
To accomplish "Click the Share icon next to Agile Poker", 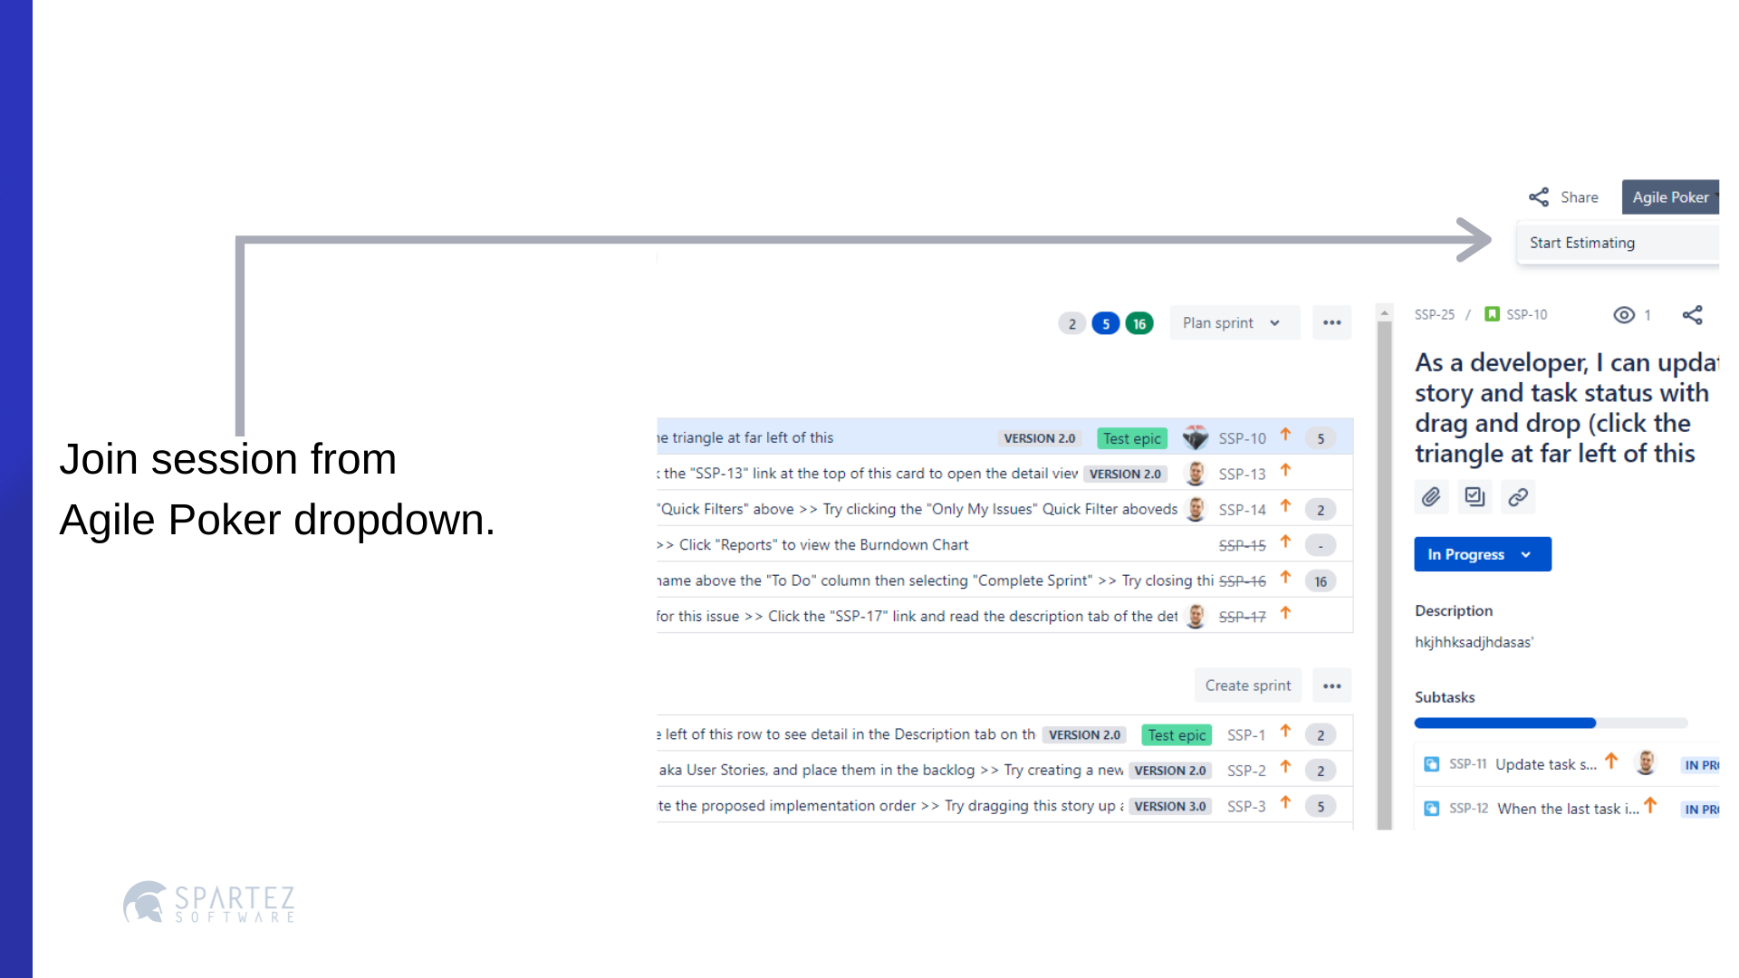I will [x=1539, y=197].
